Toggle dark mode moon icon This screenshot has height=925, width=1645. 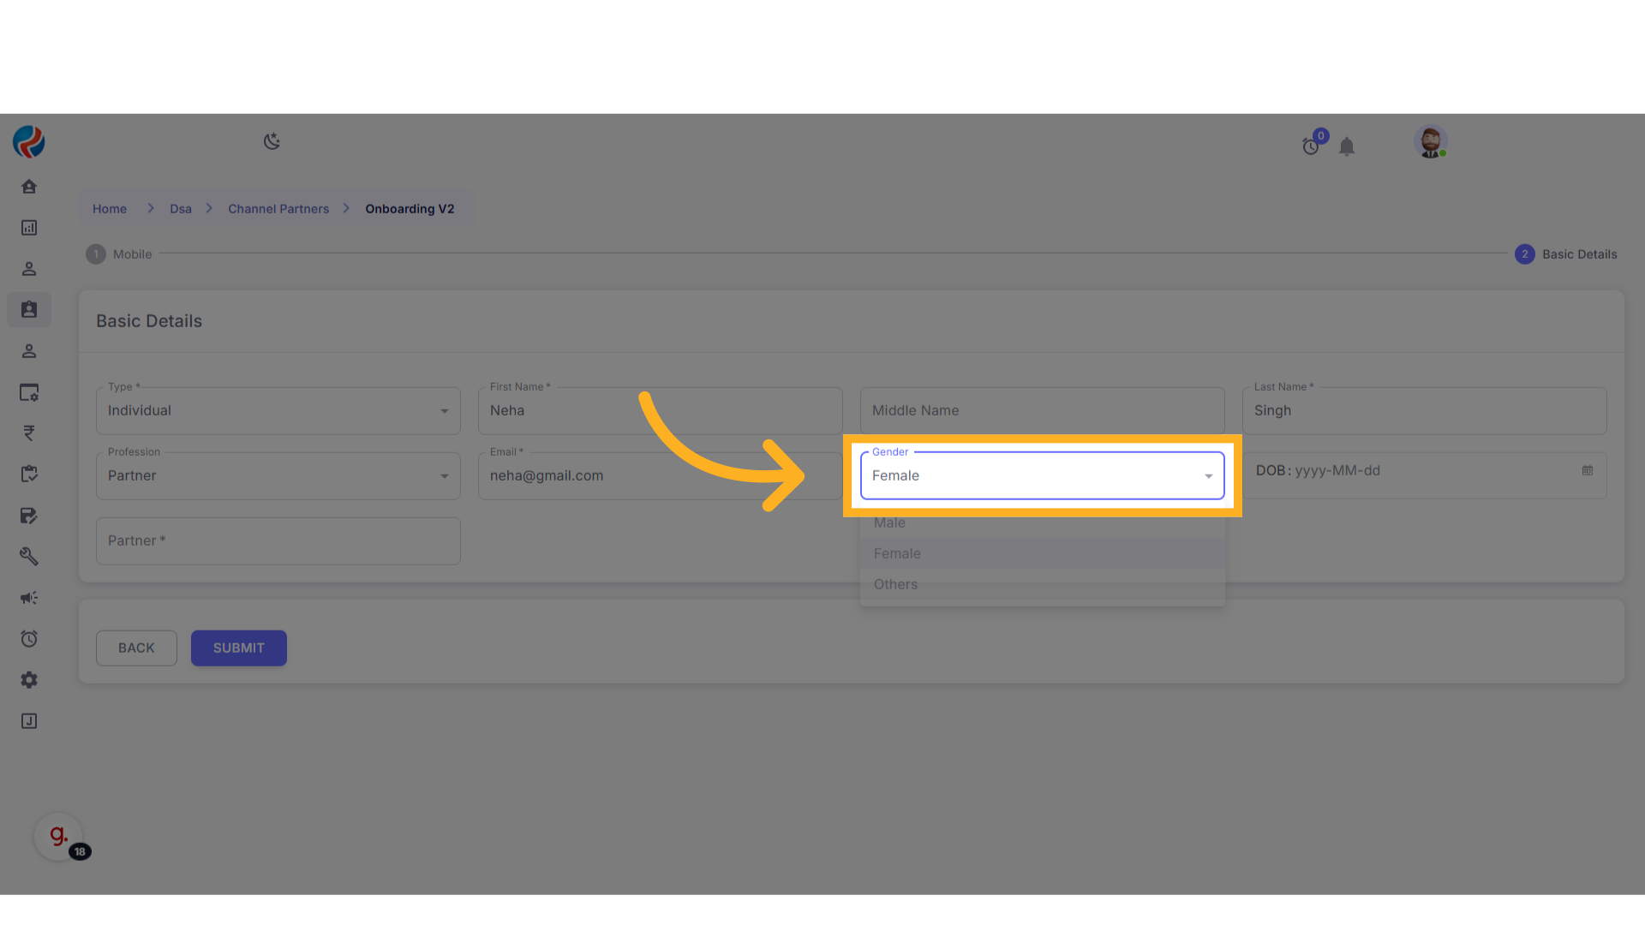[272, 141]
